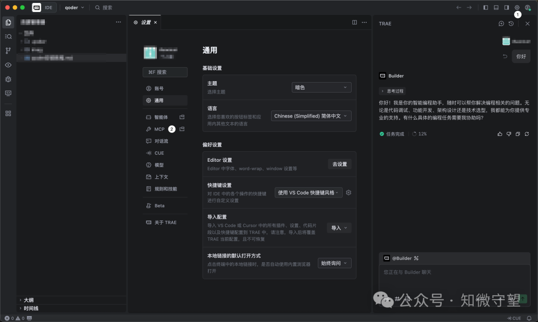Open MCP in external window icon
Viewport: 538px width, 322px height.
click(x=182, y=129)
